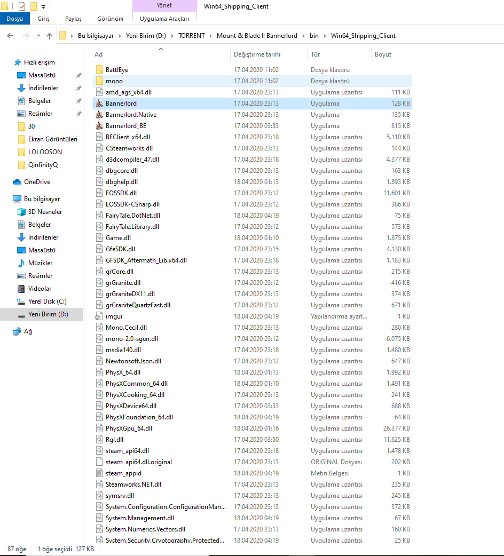Open the quick access toolbar customize dropdown

[43, 6]
